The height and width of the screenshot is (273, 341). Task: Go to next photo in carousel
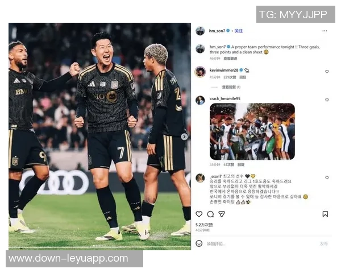(x=184, y=136)
